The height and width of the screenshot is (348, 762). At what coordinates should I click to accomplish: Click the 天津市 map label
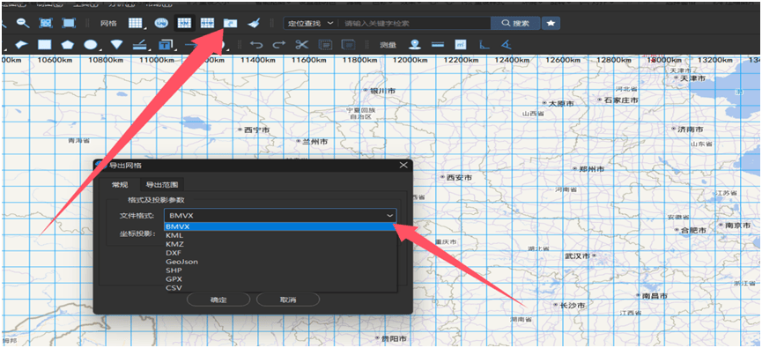click(x=692, y=78)
